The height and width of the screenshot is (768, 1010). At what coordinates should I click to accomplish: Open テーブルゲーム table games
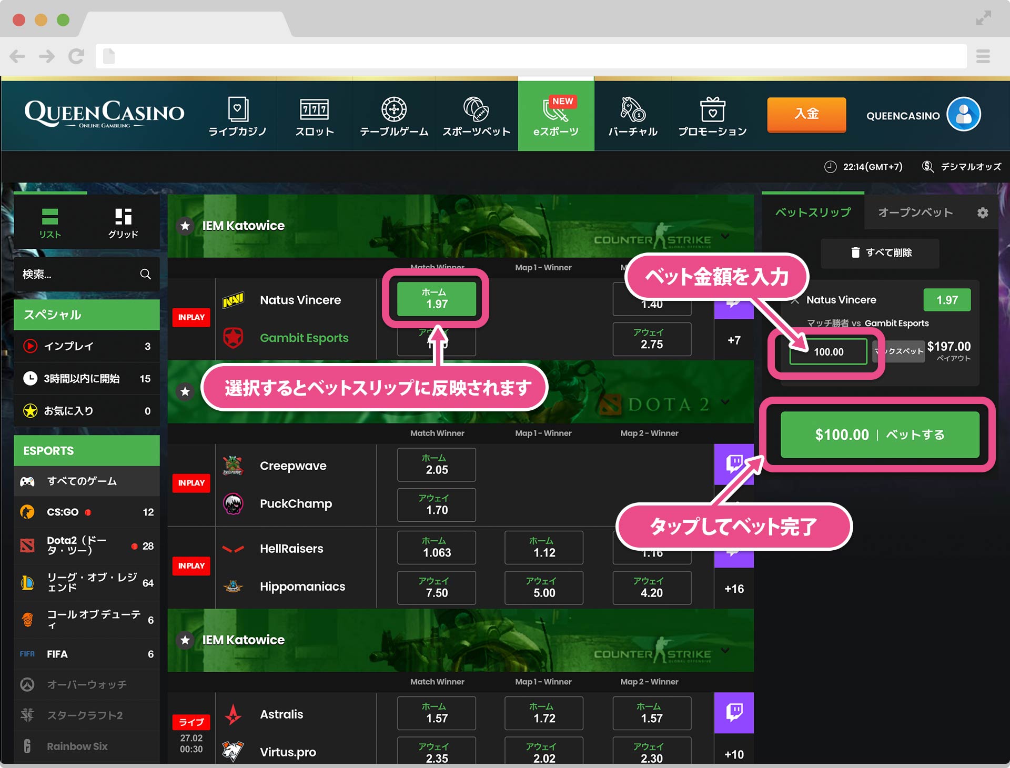pos(394,116)
